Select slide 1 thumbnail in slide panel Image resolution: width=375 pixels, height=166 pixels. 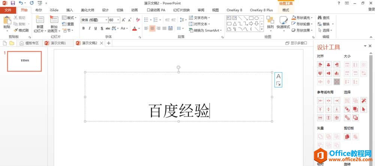tap(24, 61)
